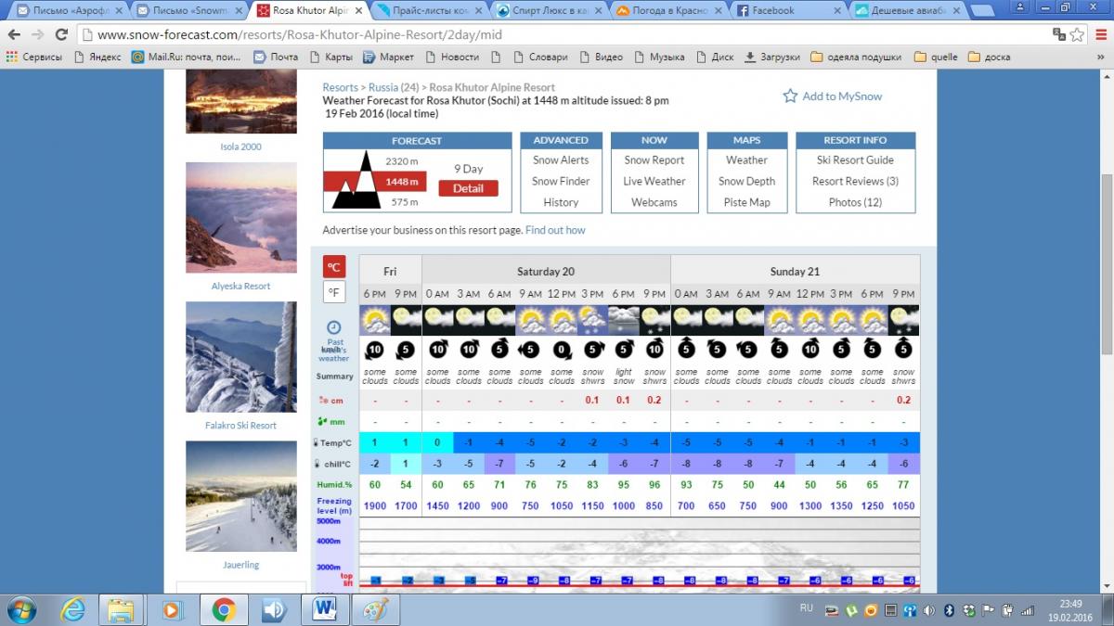1114x626 pixels.
Task: Expand the 'доска' bookmark folder
Action: click(x=989, y=57)
